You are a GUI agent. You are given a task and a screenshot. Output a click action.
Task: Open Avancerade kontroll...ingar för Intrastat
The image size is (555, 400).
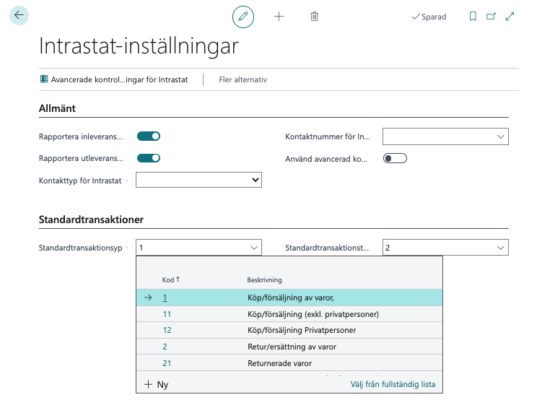pos(114,79)
